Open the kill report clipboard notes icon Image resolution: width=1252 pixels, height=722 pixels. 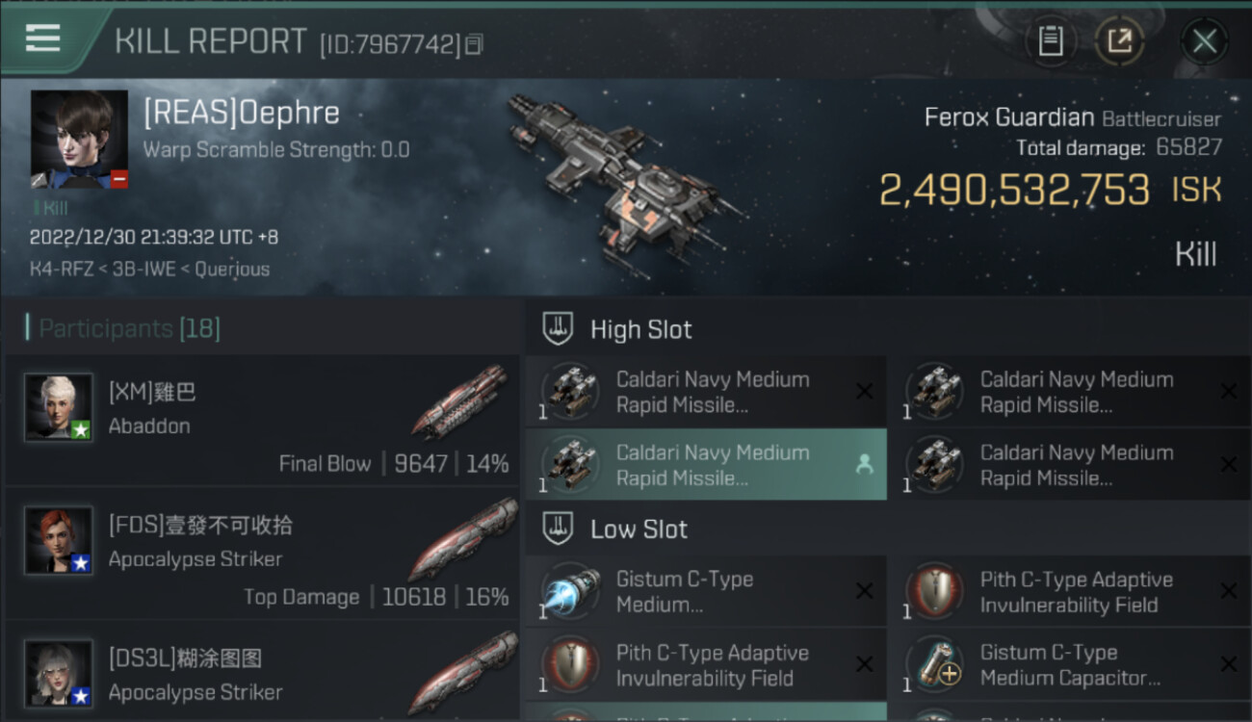(x=1051, y=41)
